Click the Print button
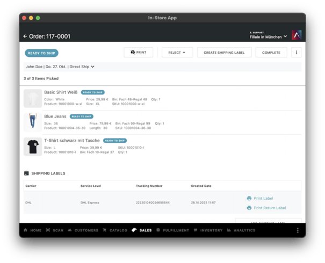The width and height of the screenshot is (325, 263). click(x=139, y=53)
